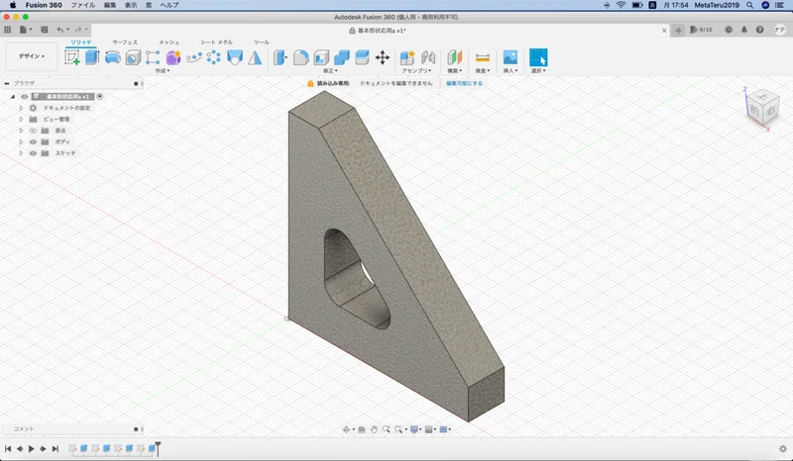Switch to the ツール tab

pos(262,42)
